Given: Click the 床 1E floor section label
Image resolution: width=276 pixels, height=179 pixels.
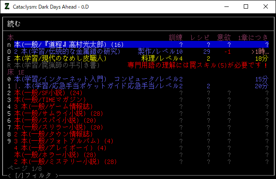Looking at the screenshot, I should click(x=15, y=72).
